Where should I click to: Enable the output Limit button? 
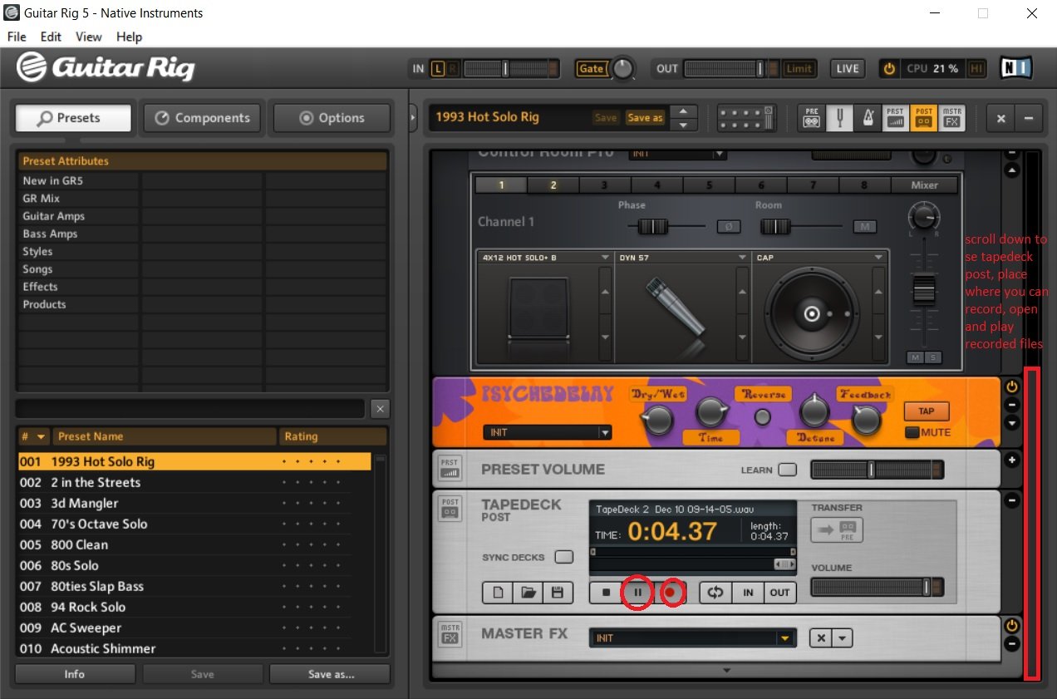(799, 69)
